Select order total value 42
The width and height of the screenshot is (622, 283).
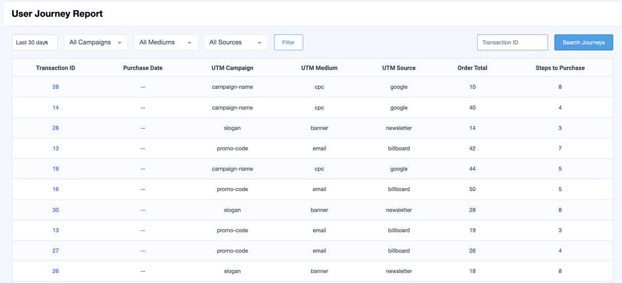pos(473,148)
